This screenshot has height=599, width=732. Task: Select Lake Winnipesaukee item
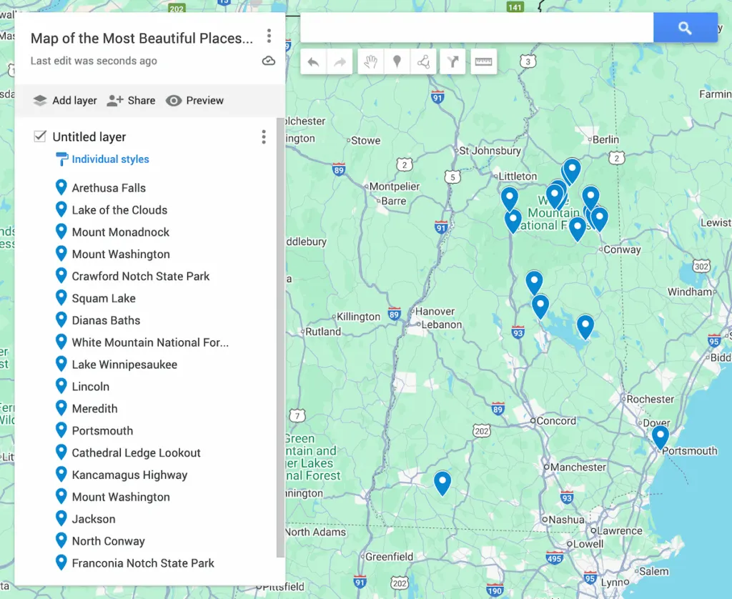[124, 365]
